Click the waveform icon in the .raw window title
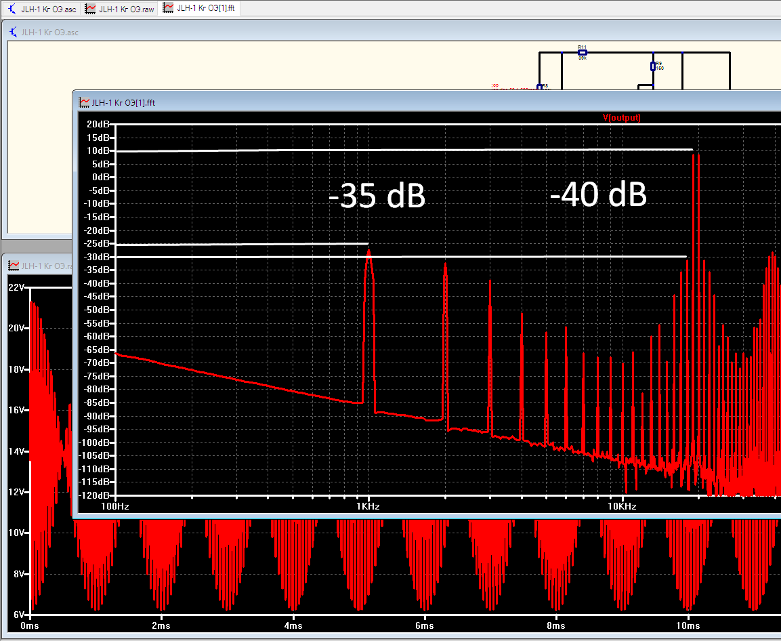This screenshot has height=641, width=781. click(14, 266)
